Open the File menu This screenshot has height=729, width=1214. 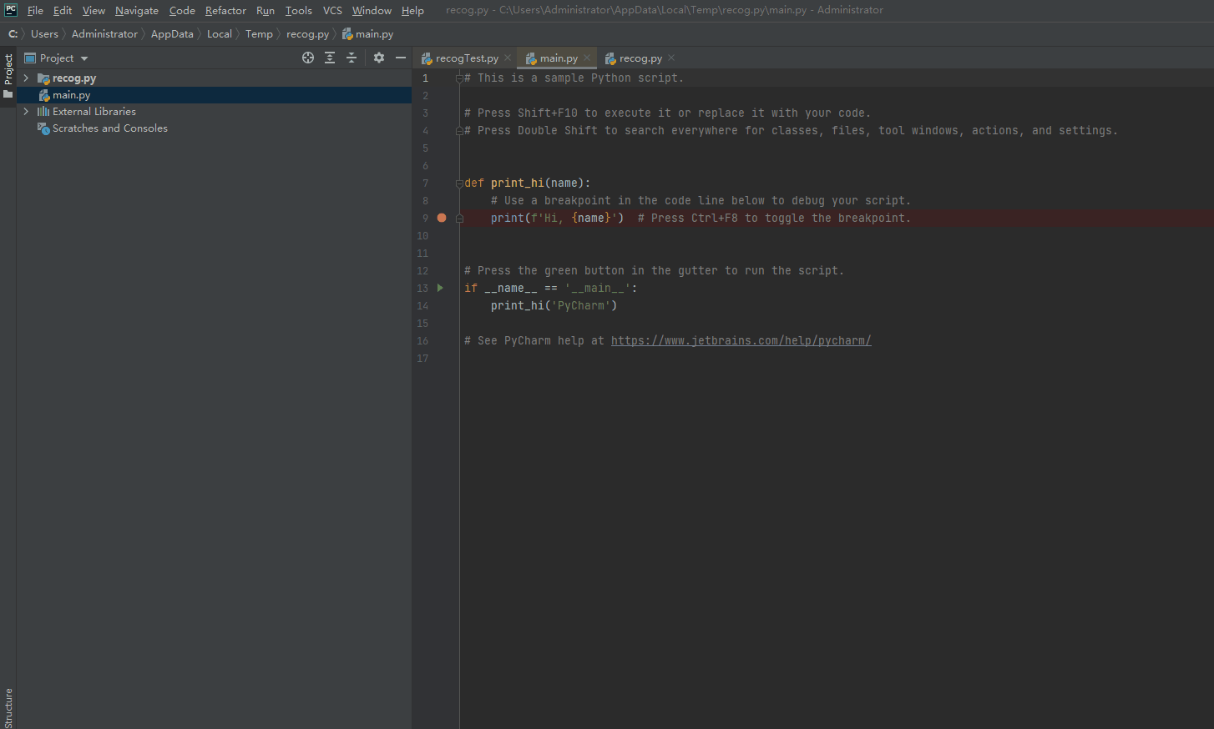click(35, 10)
